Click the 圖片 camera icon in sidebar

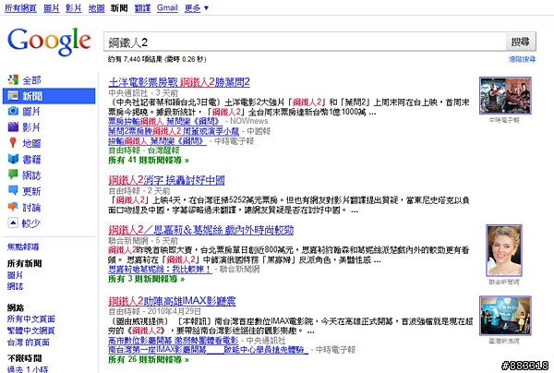13,112
